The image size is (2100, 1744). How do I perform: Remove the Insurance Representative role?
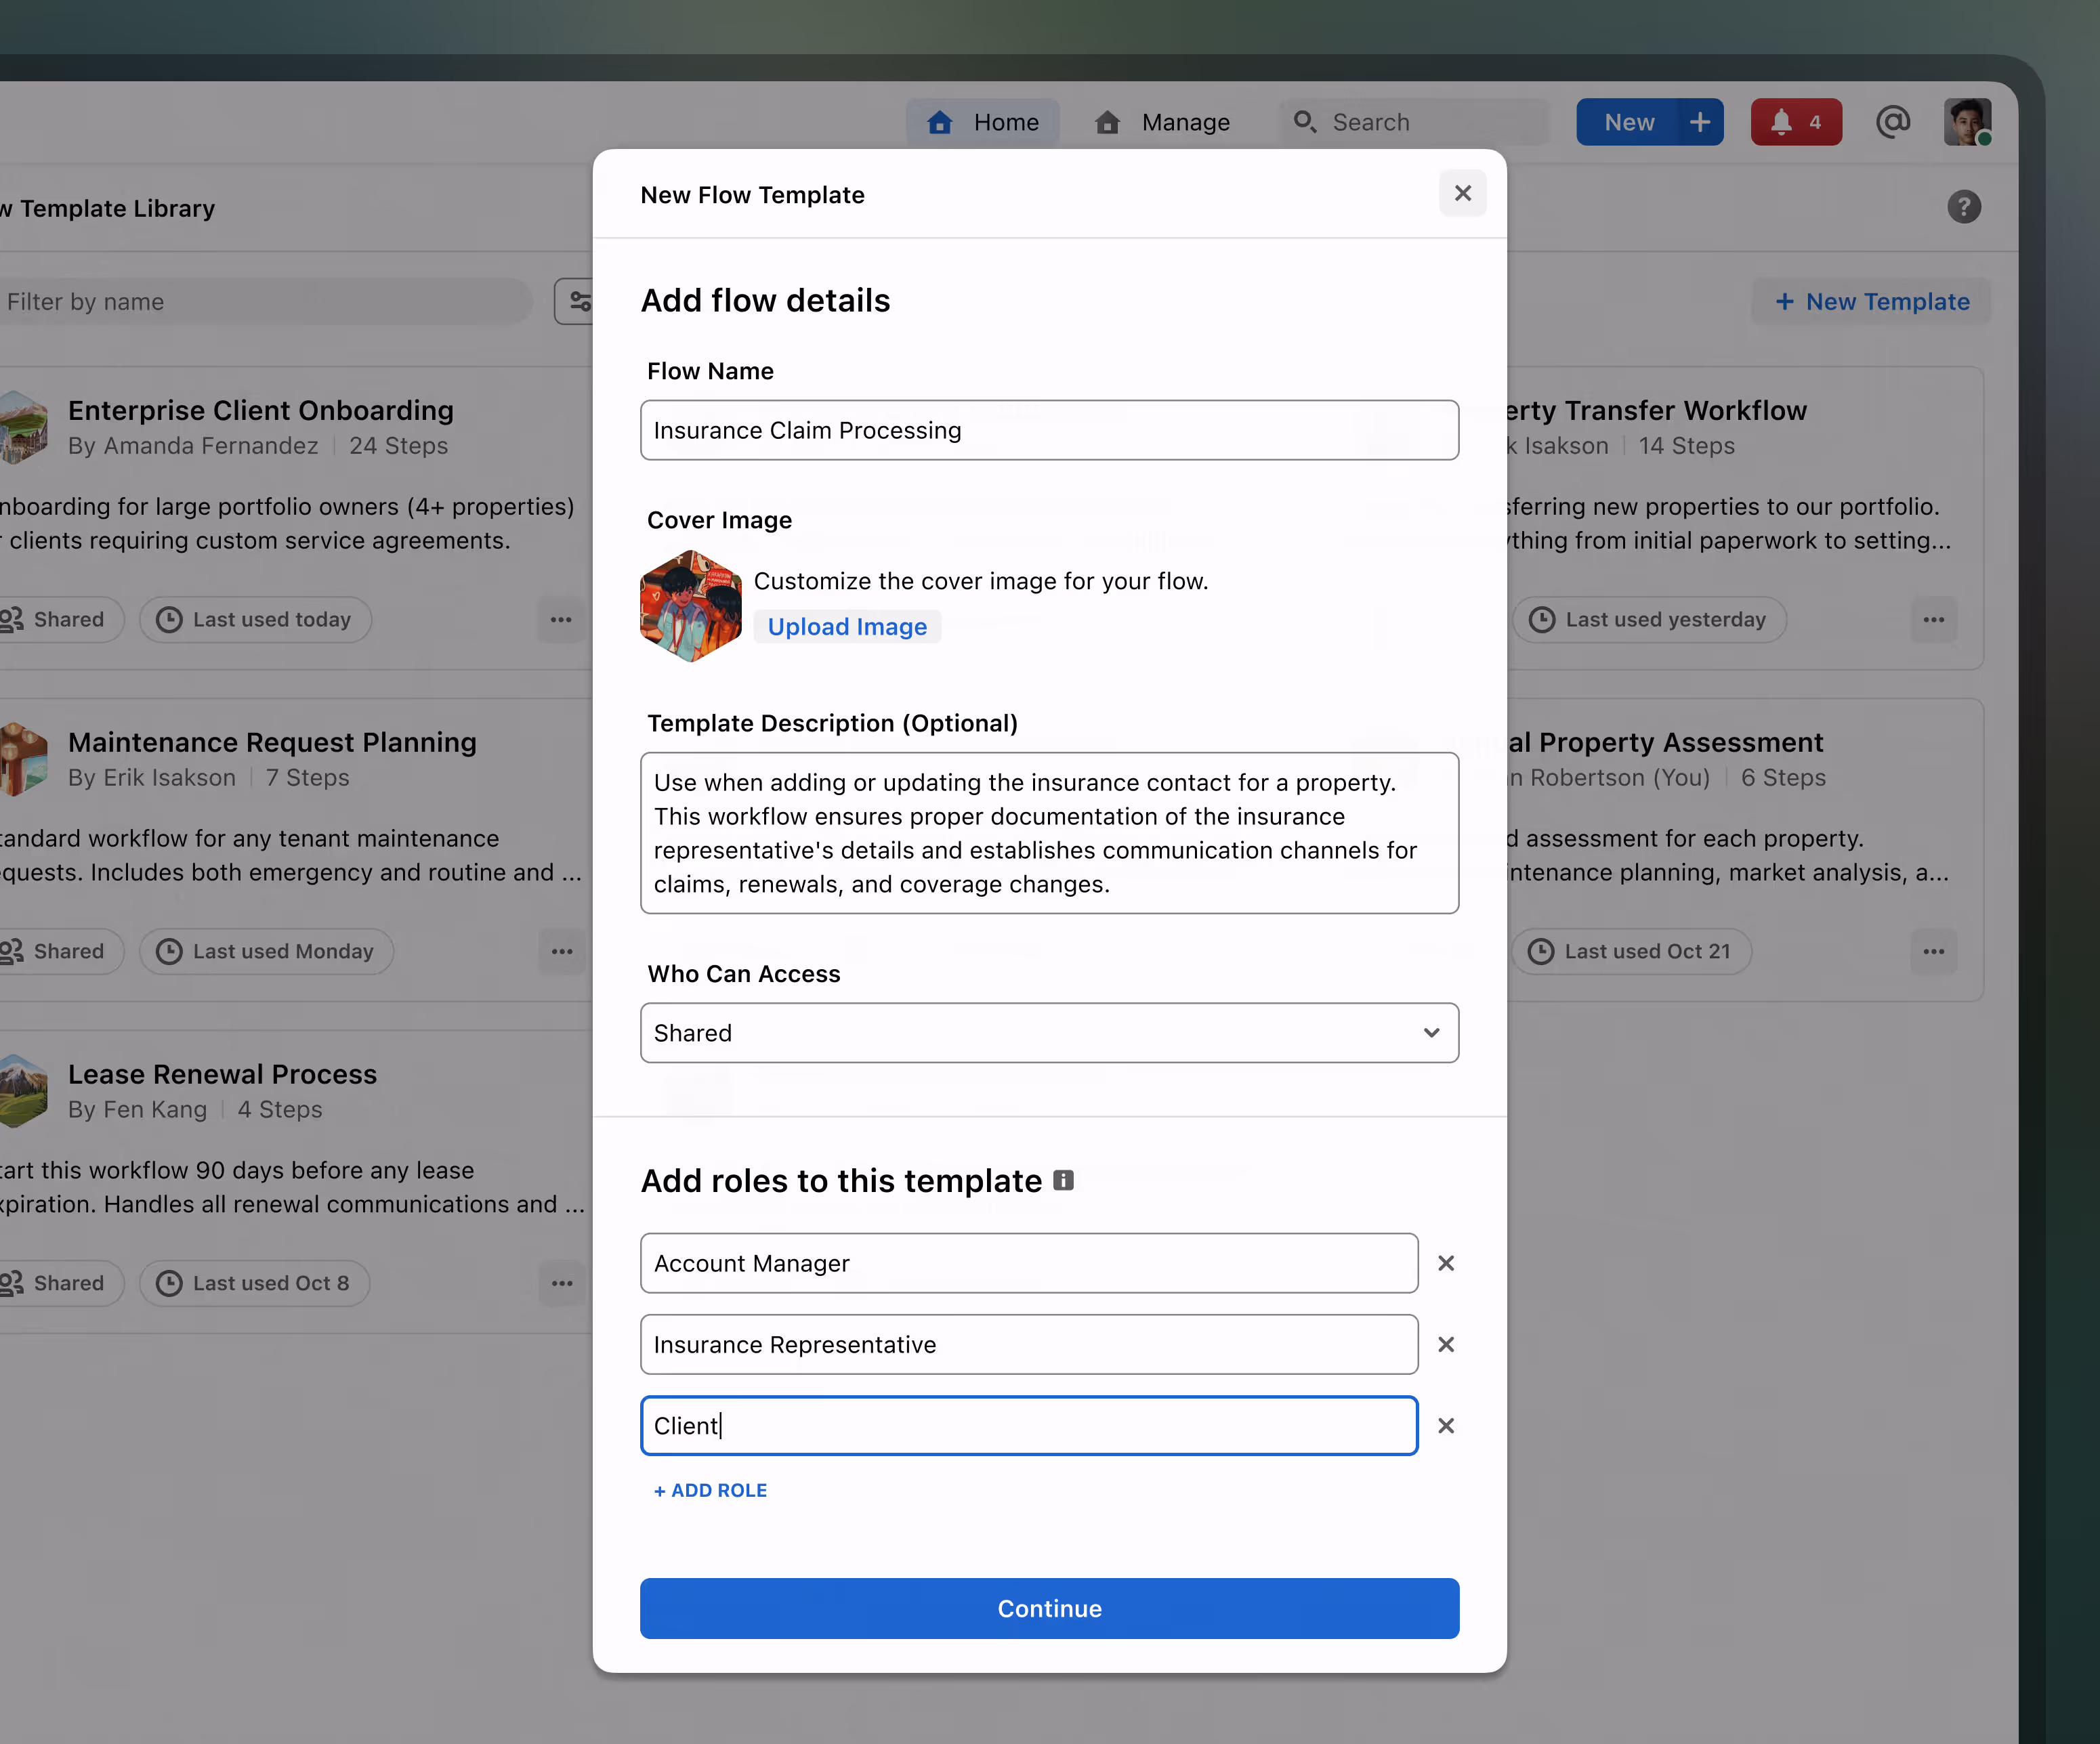point(1446,1344)
